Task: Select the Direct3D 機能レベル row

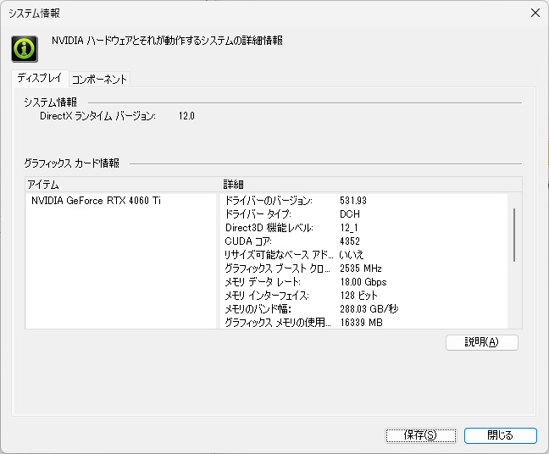Action: point(364,228)
